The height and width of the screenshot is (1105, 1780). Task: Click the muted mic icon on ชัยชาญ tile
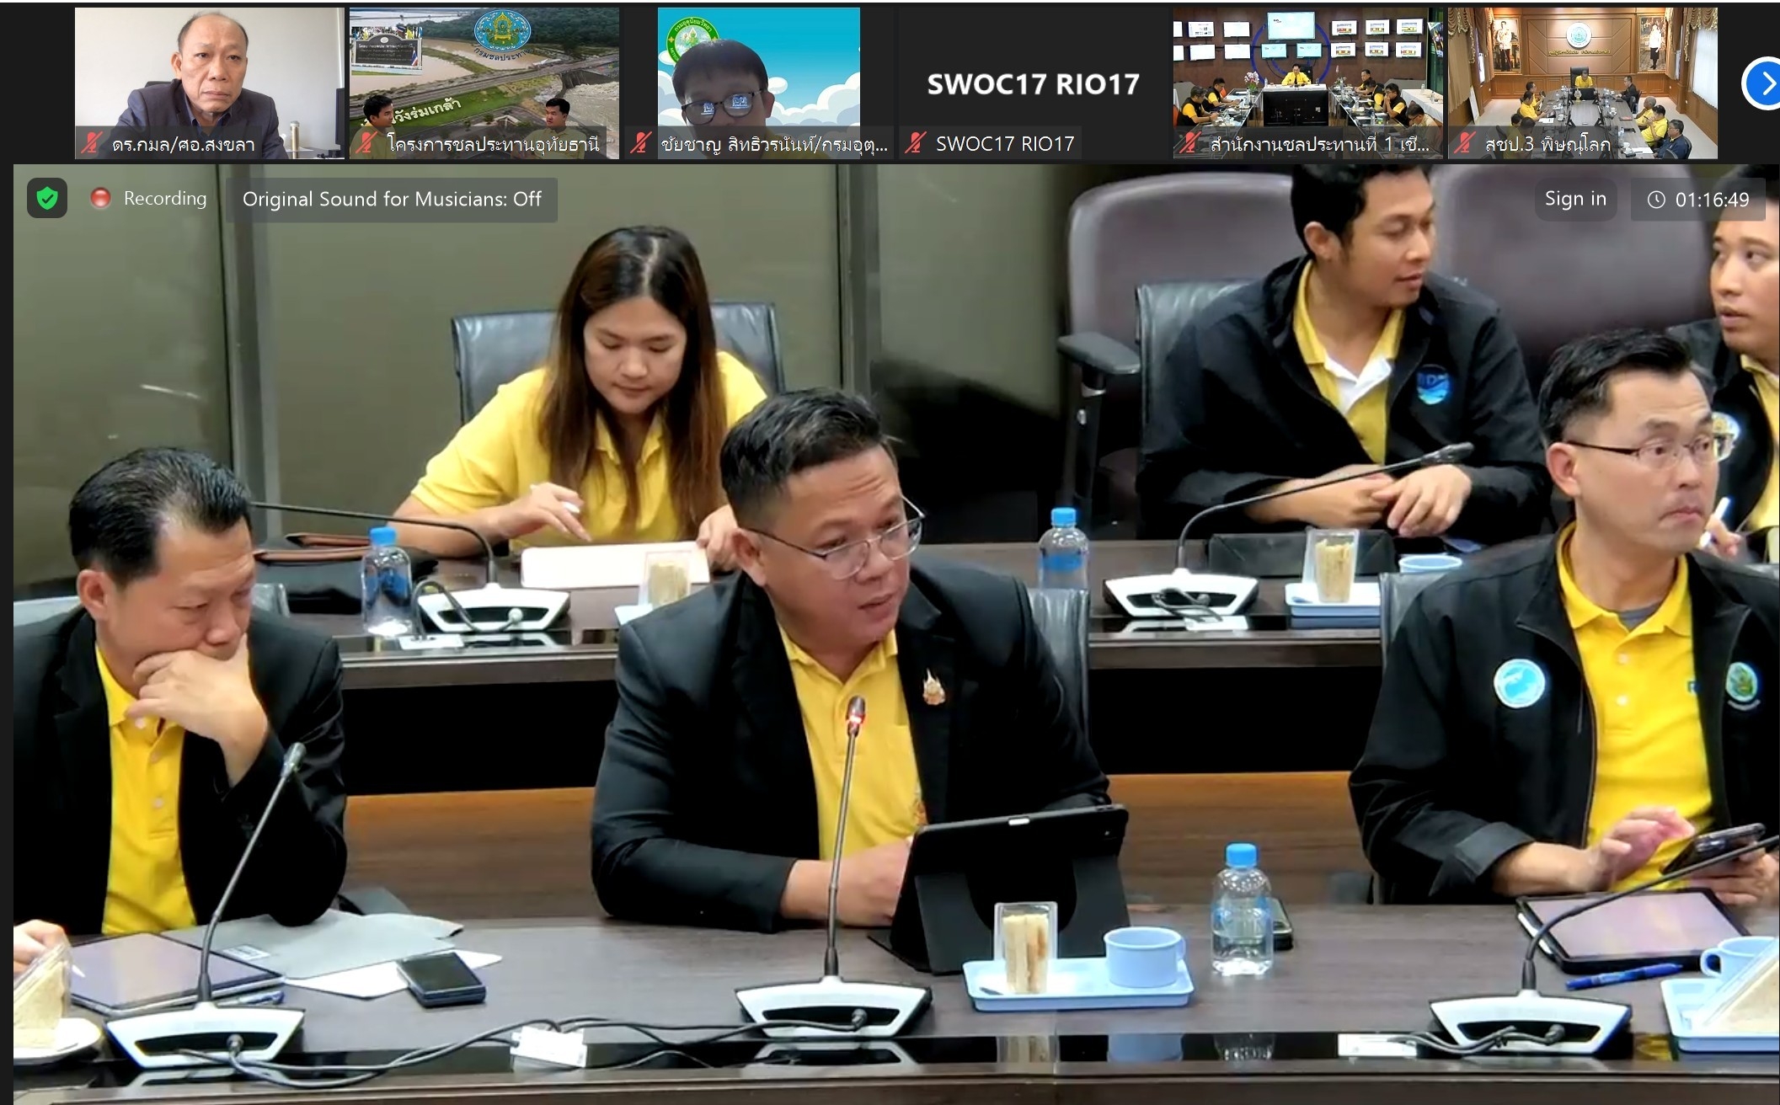[x=641, y=144]
